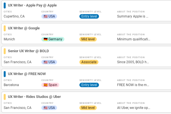Image resolution: width=171 pixels, height=114 pixels.
Task: Click Entry level badge on FREE NOW card
Action: coord(89,85)
